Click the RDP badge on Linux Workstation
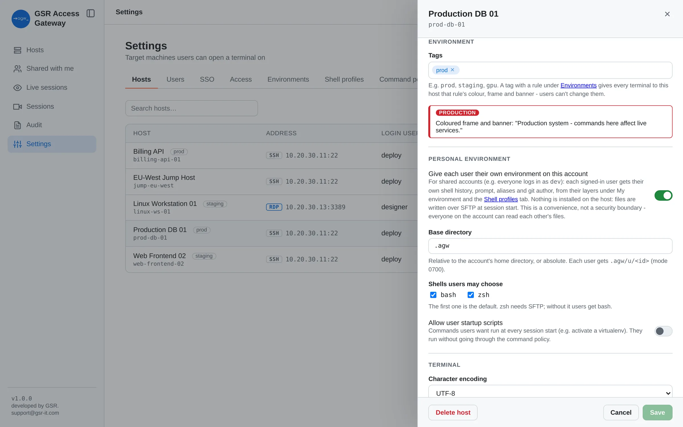Screen dimensions: 683x427 [274, 207]
